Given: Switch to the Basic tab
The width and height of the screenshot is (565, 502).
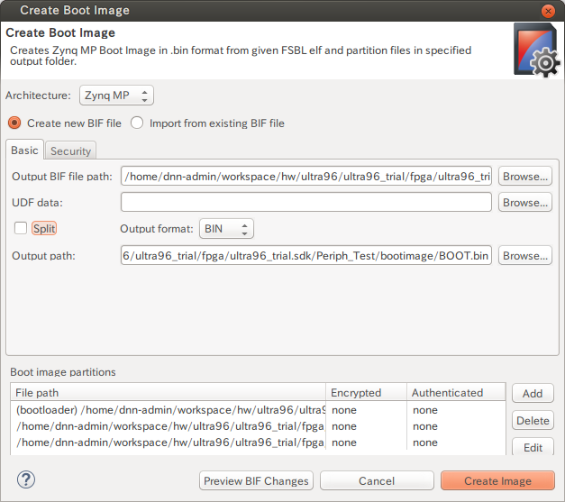Looking at the screenshot, I should click(24, 150).
